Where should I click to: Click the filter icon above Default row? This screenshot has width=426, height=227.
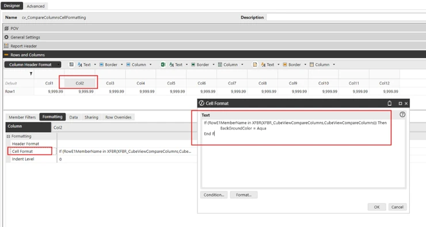click(31, 74)
